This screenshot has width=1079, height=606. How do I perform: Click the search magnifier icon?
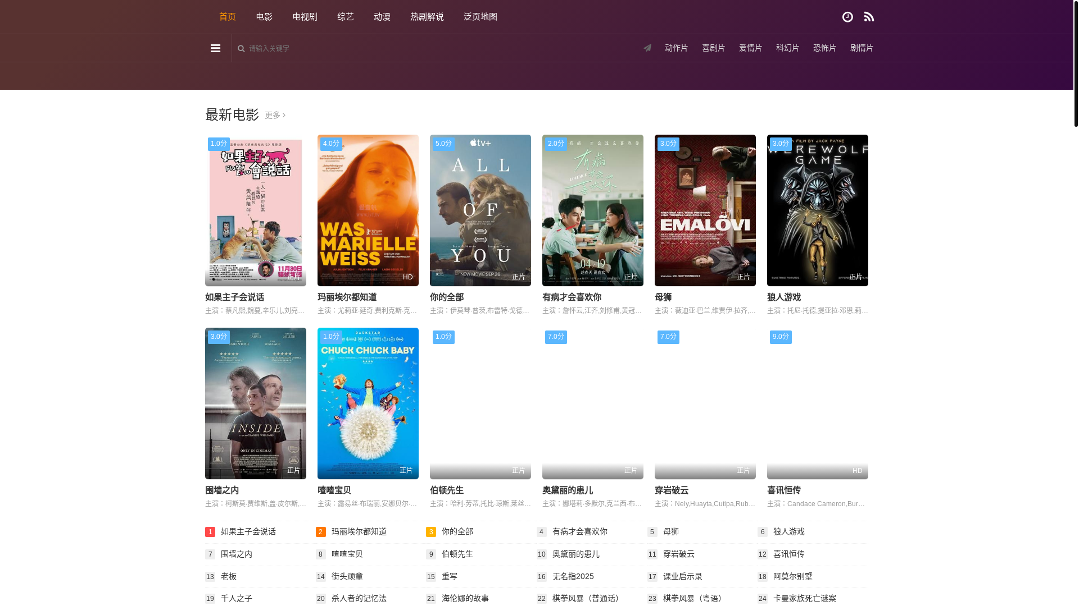[x=241, y=48]
